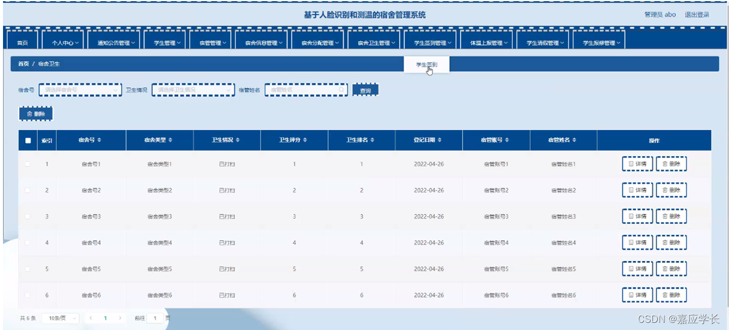Check the row checkbox for 宿舍号3
The width and height of the screenshot is (729, 330).
point(28,216)
